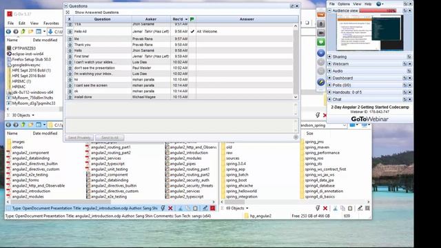Click rename pencil icon in lower-left pane toolbar

pyautogui.click(x=205, y=208)
